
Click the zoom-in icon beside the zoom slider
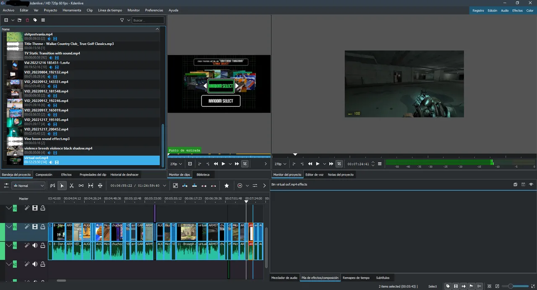pyautogui.click(x=533, y=286)
